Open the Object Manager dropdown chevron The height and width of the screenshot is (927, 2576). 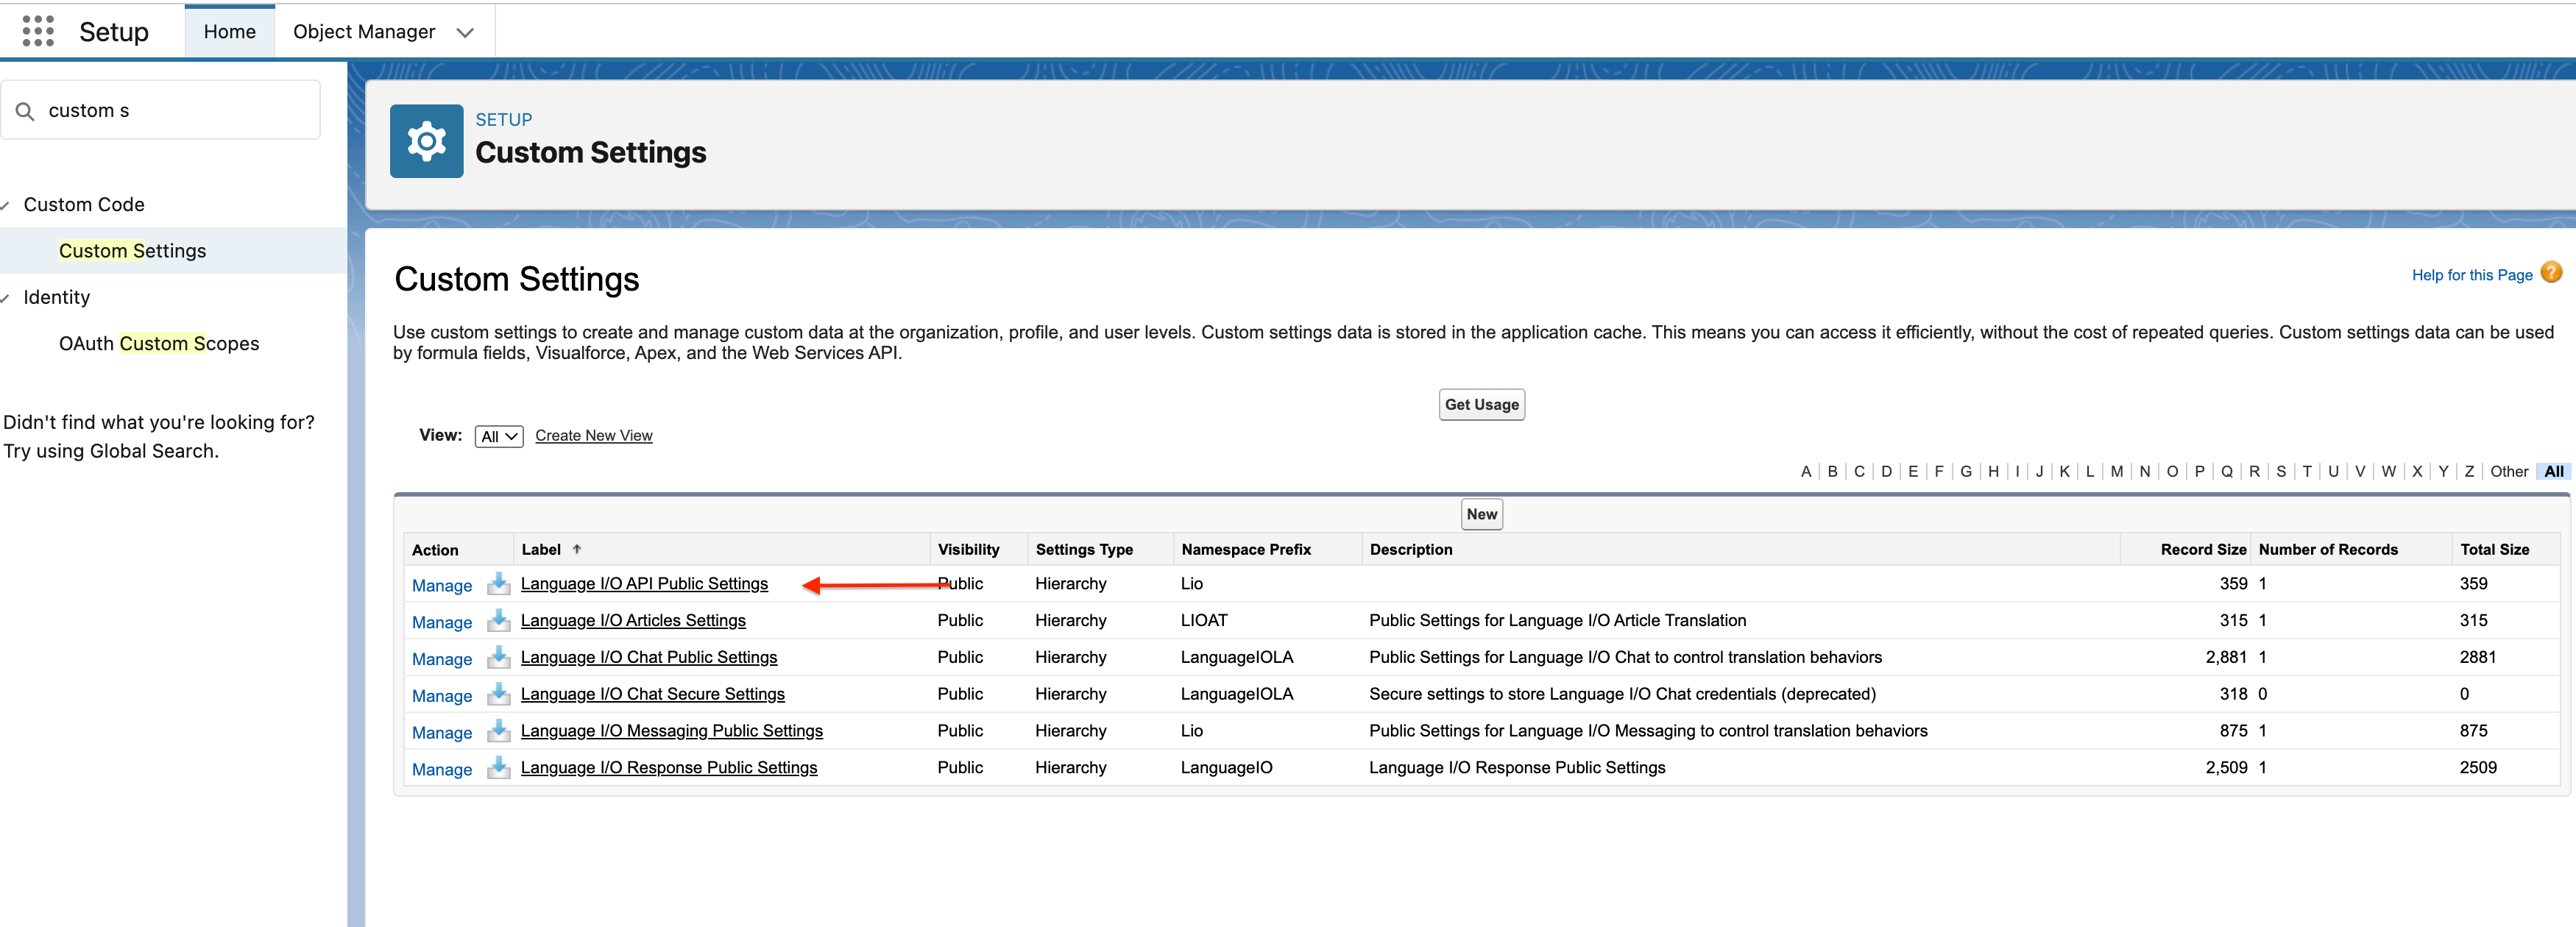(x=465, y=32)
